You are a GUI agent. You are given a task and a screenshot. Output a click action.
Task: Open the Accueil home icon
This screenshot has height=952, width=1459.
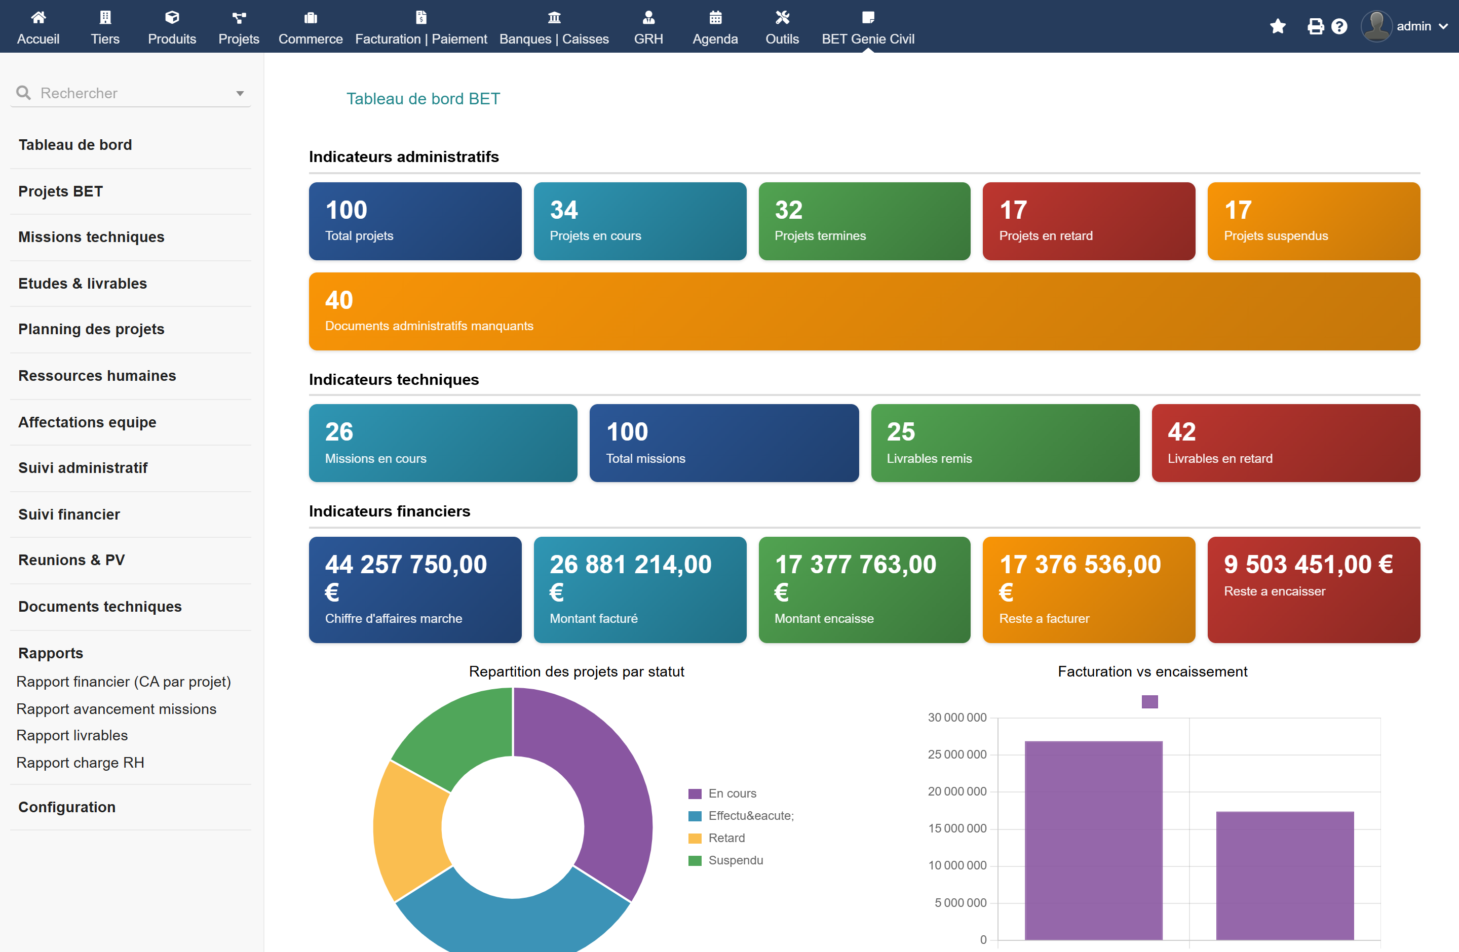pyautogui.click(x=38, y=17)
